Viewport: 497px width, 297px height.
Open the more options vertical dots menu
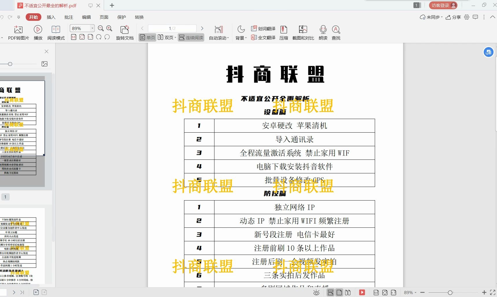[484, 17]
